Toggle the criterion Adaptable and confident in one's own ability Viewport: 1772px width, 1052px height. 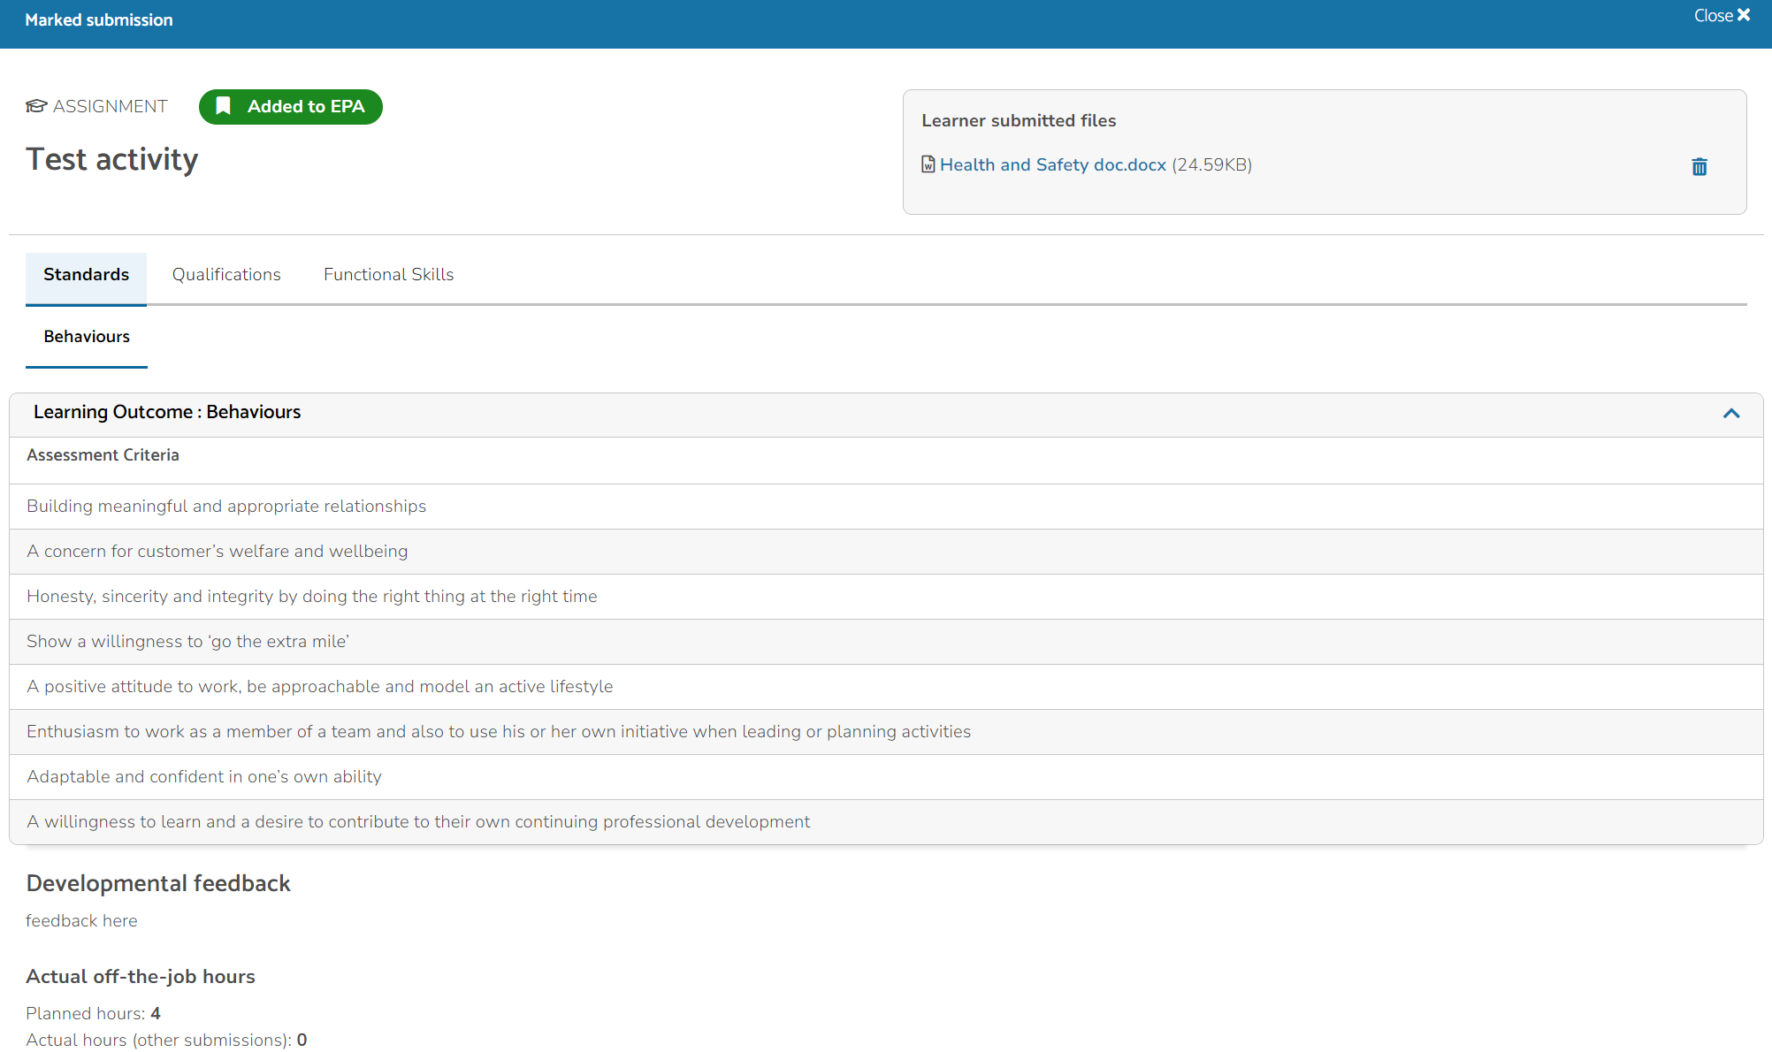pyautogui.click(x=204, y=776)
